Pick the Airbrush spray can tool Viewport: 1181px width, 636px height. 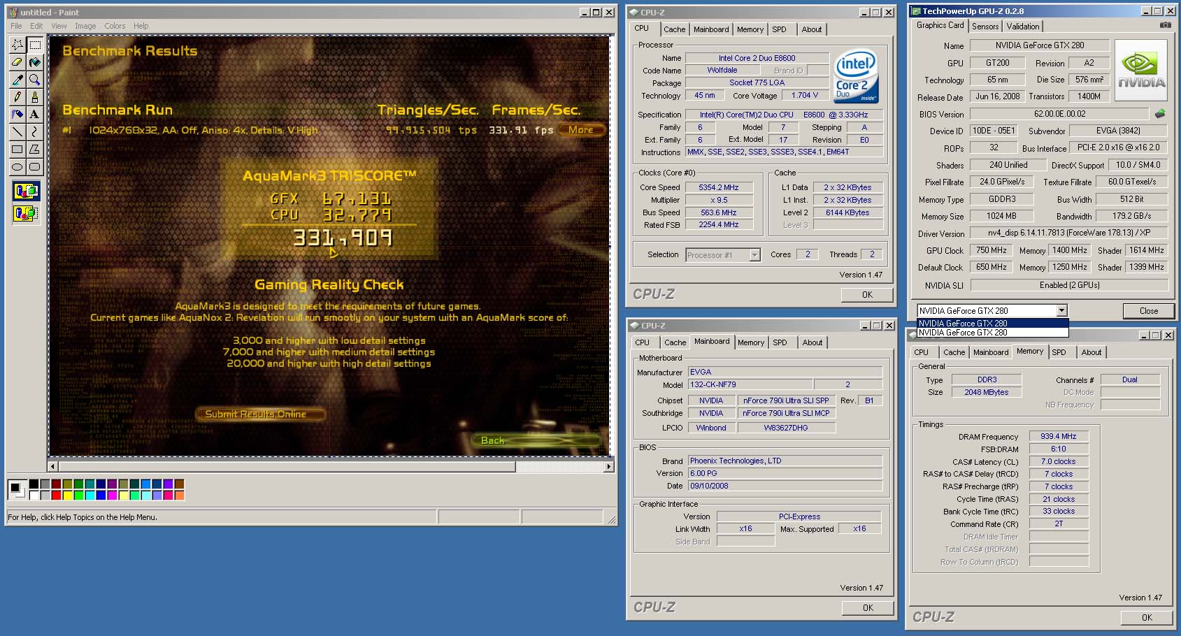[17, 114]
